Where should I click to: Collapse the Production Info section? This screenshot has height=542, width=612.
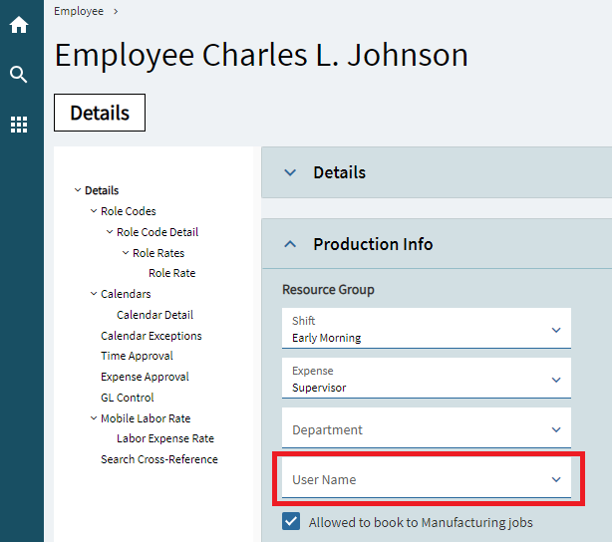coord(290,244)
